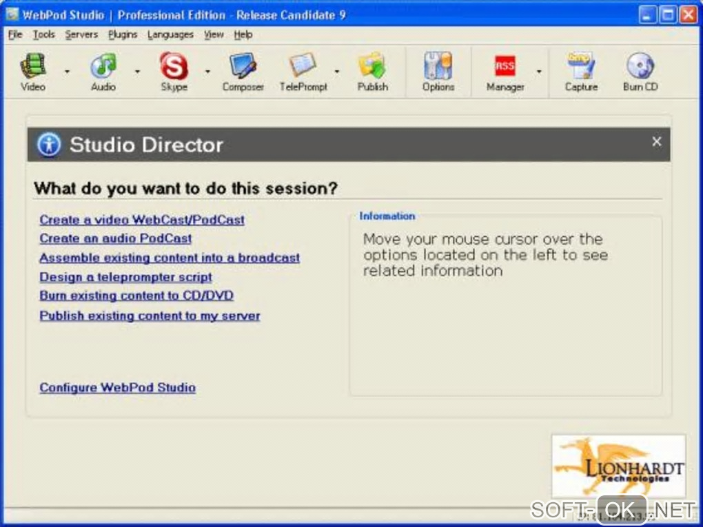This screenshot has width=703, height=527.
Task: Minimize the WebPod Studio window
Action: [x=647, y=14]
